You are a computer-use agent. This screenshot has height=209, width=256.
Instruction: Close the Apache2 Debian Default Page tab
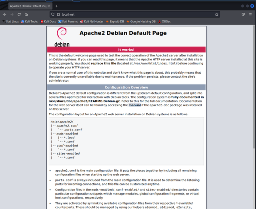(x=49, y=6)
